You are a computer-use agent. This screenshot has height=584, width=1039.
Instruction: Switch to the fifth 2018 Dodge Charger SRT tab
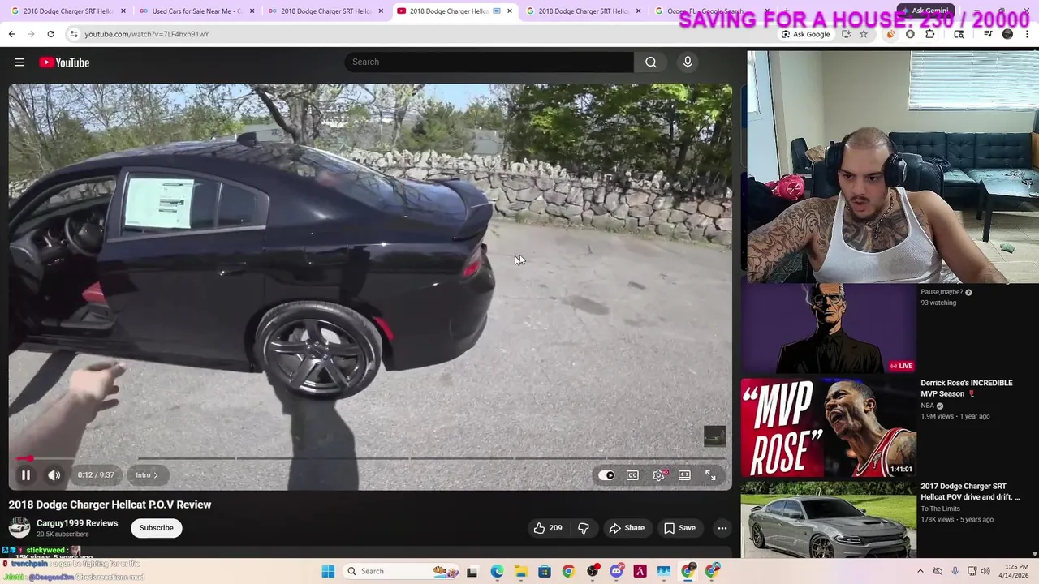[583, 11]
